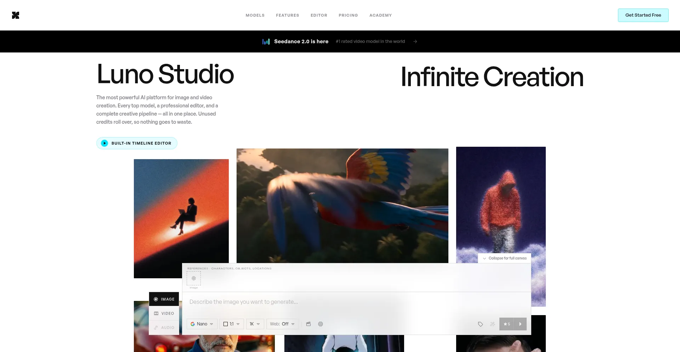Screen dimensions: 680x352
Task: Open the Models menu
Action: [x=255, y=15]
